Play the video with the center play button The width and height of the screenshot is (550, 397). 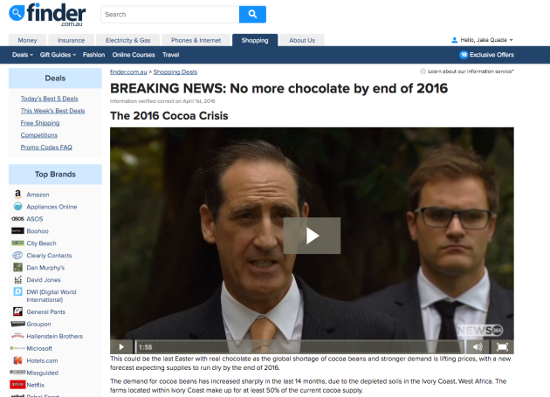tap(312, 236)
